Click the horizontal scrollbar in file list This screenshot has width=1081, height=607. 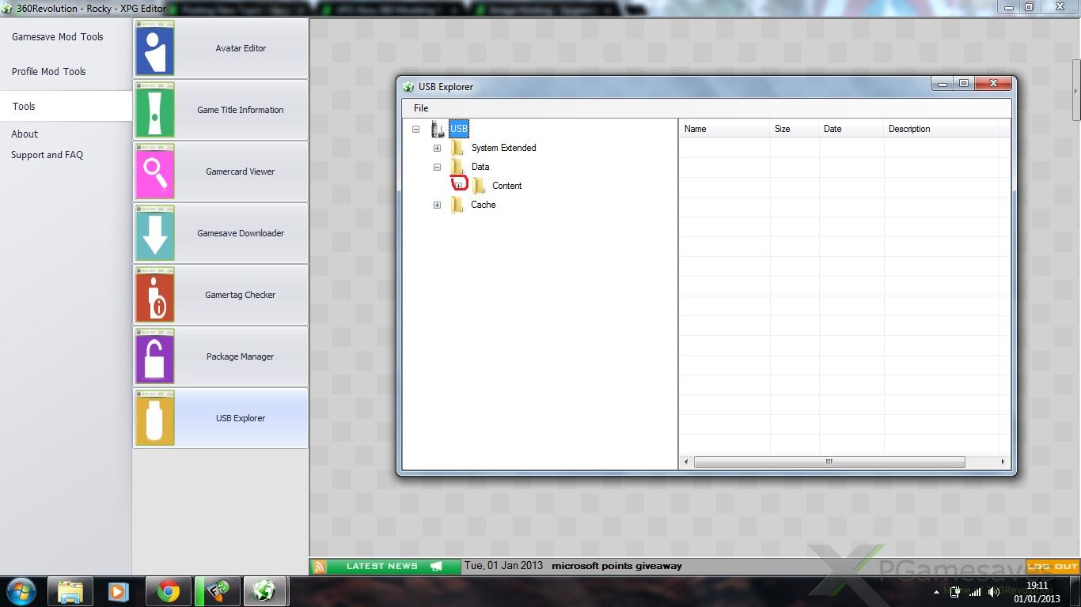point(829,462)
